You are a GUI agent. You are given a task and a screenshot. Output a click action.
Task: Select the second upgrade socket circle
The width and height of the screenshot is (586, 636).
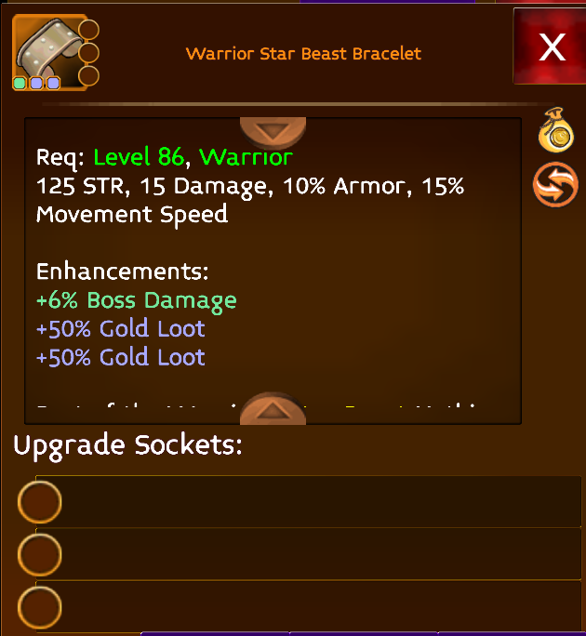click(x=39, y=554)
